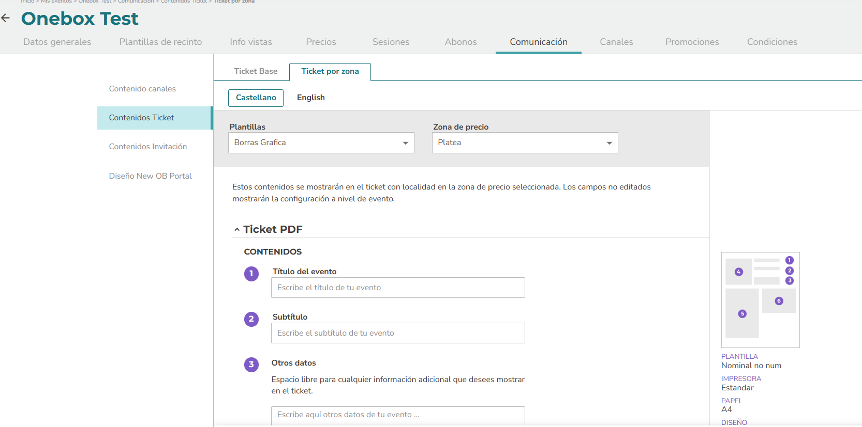
Task: Open the Sesiones tab
Action: pyautogui.click(x=391, y=42)
